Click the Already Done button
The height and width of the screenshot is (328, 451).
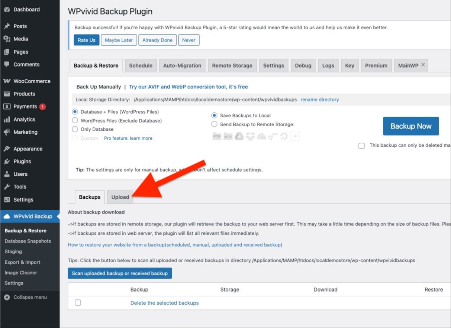point(157,40)
